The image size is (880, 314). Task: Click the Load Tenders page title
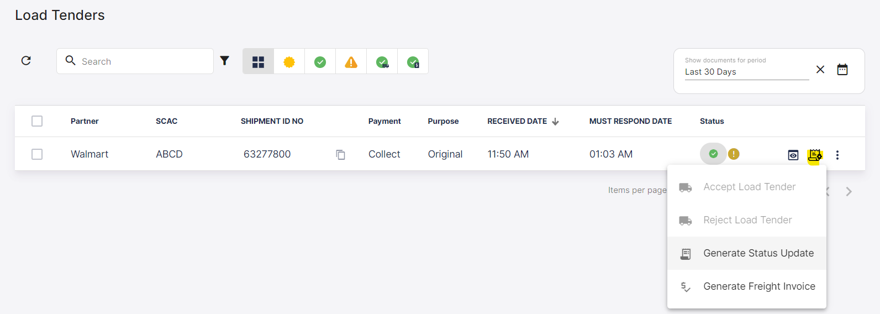point(60,15)
